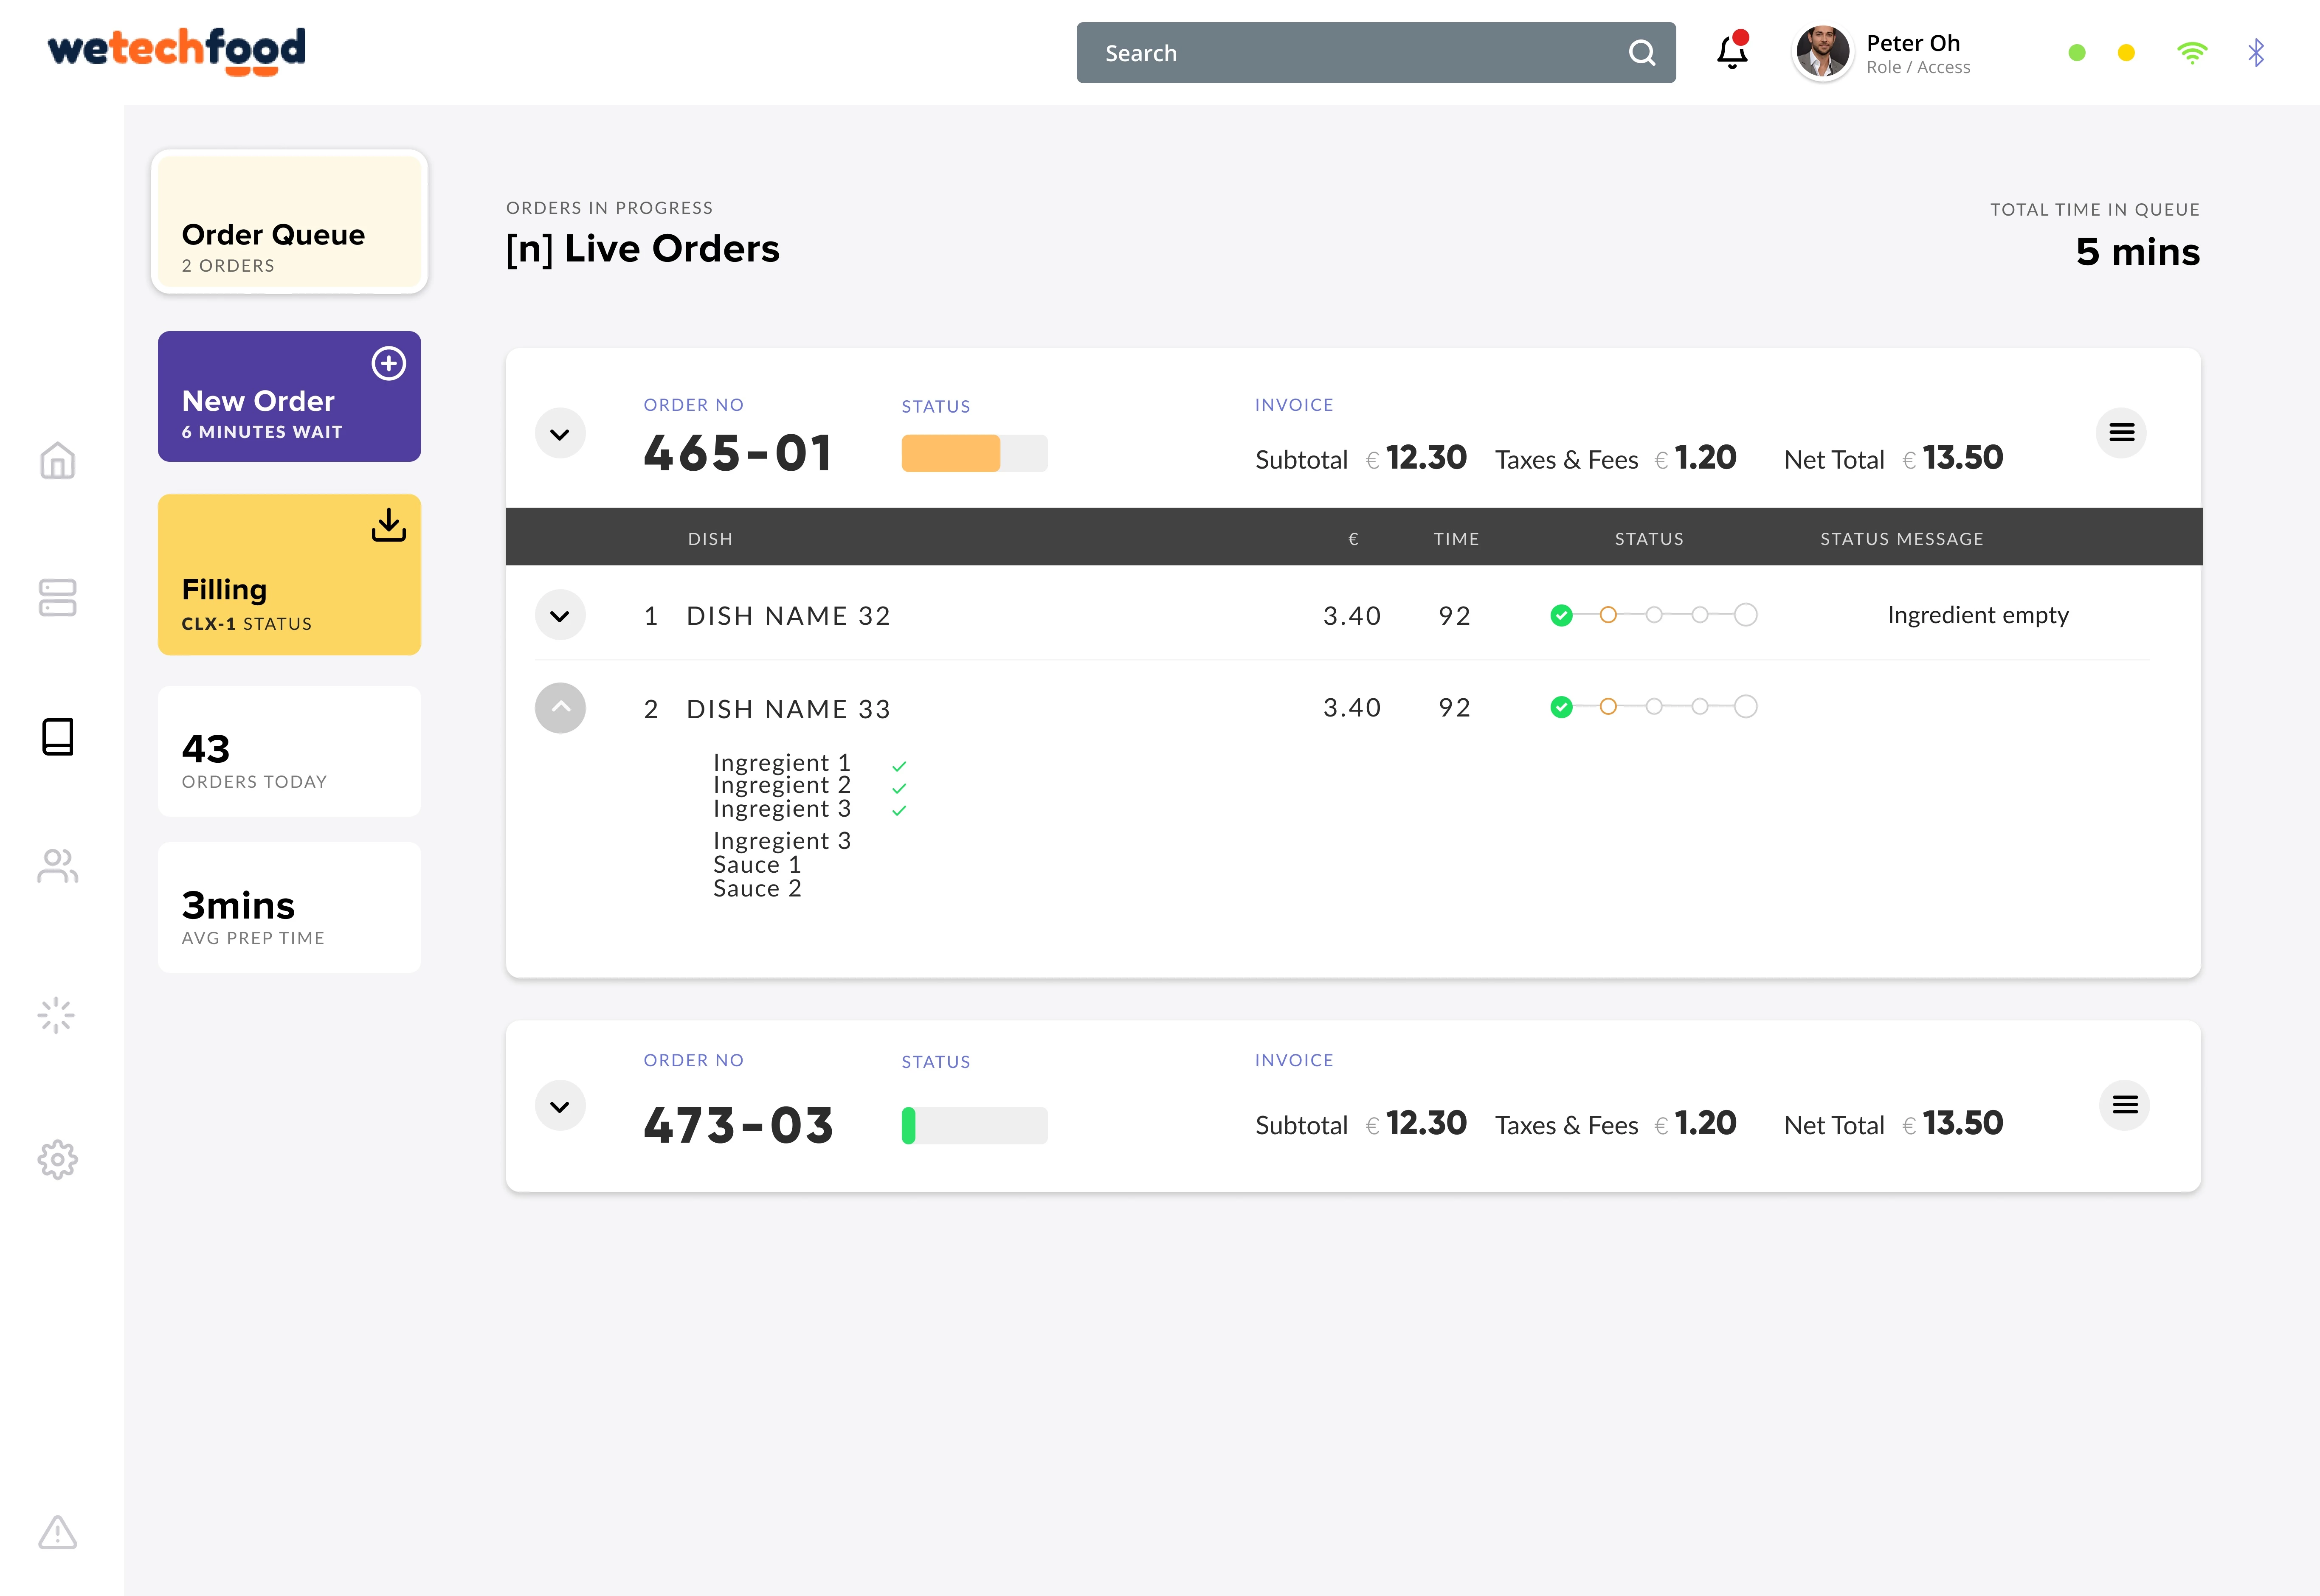Click the New Order card

[290, 396]
